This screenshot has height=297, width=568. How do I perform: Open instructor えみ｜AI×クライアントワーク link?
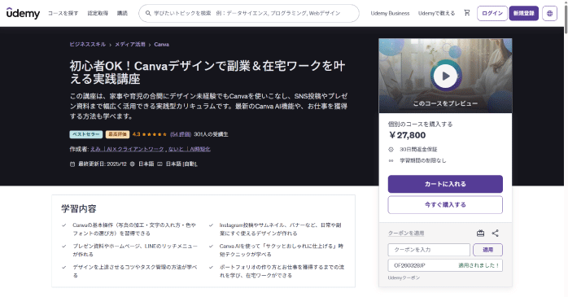127,149
